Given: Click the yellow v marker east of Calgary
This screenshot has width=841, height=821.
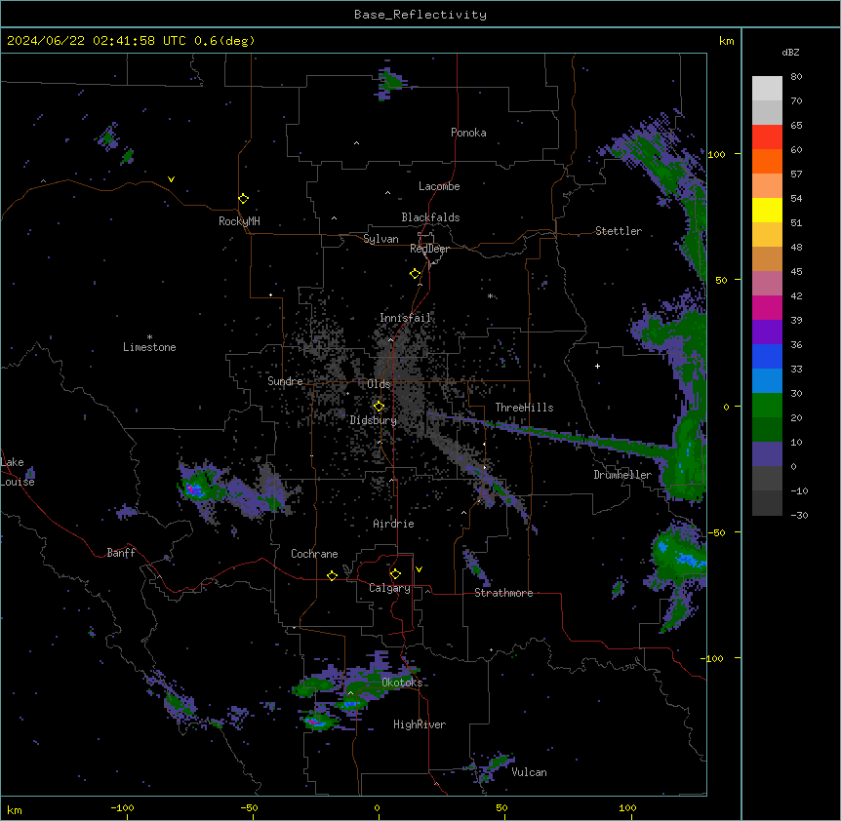Looking at the screenshot, I should tap(419, 569).
